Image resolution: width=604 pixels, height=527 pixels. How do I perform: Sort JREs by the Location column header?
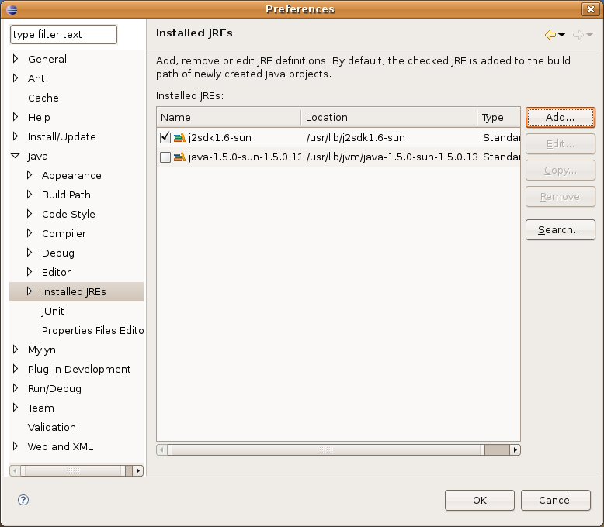point(388,118)
